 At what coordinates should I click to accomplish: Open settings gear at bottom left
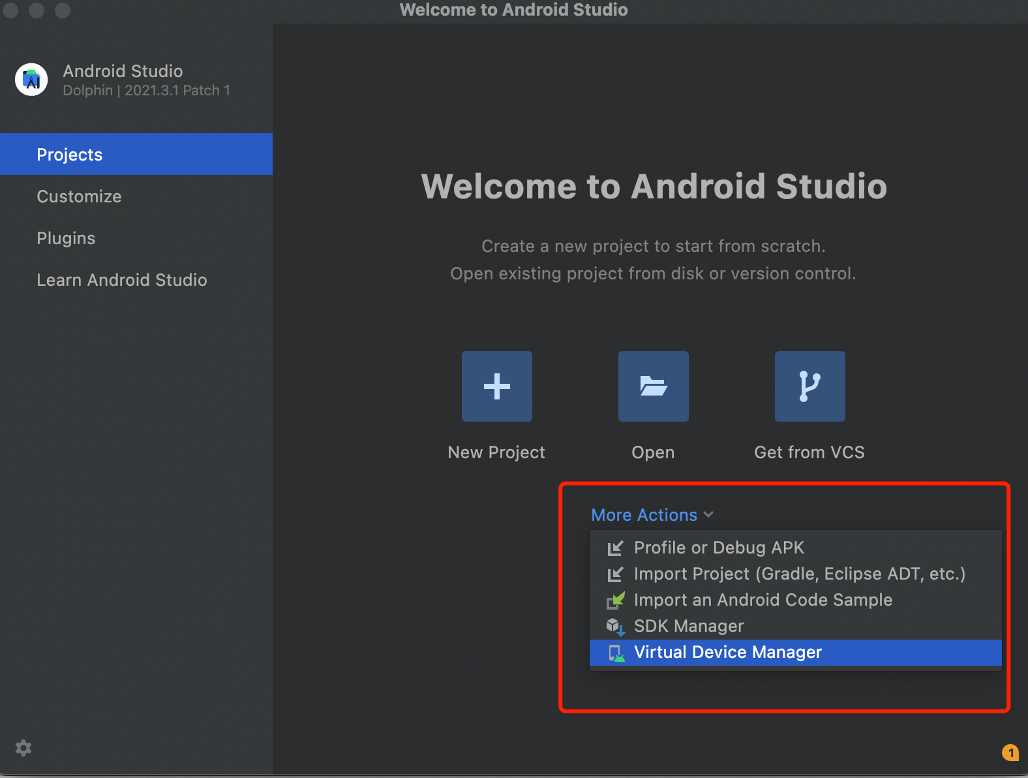coord(23,748)
